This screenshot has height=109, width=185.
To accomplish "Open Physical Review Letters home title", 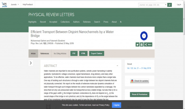I will tap(51, 15).
